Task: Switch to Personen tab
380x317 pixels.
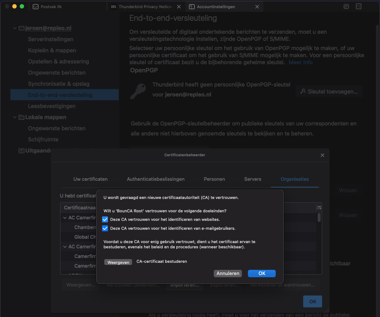Action: click(214, 179)
